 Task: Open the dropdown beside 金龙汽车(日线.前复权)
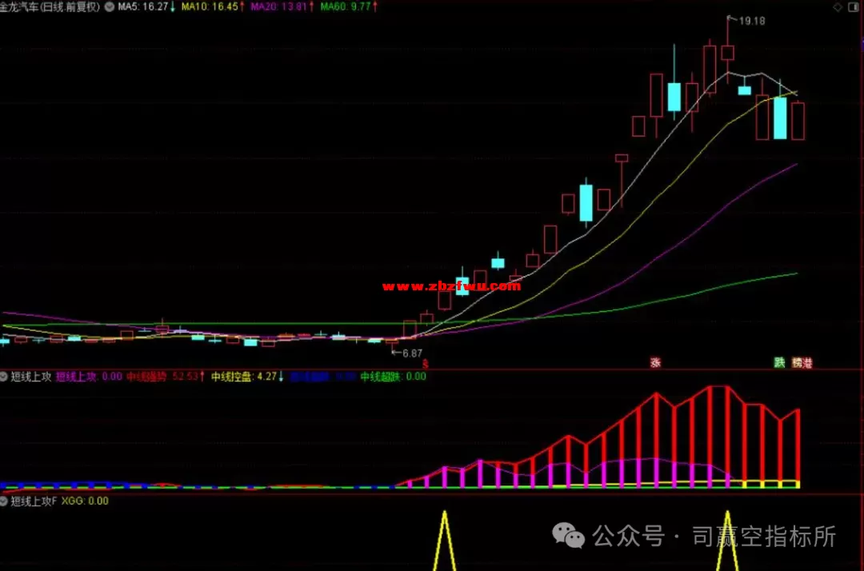click(x=110, y=6)
